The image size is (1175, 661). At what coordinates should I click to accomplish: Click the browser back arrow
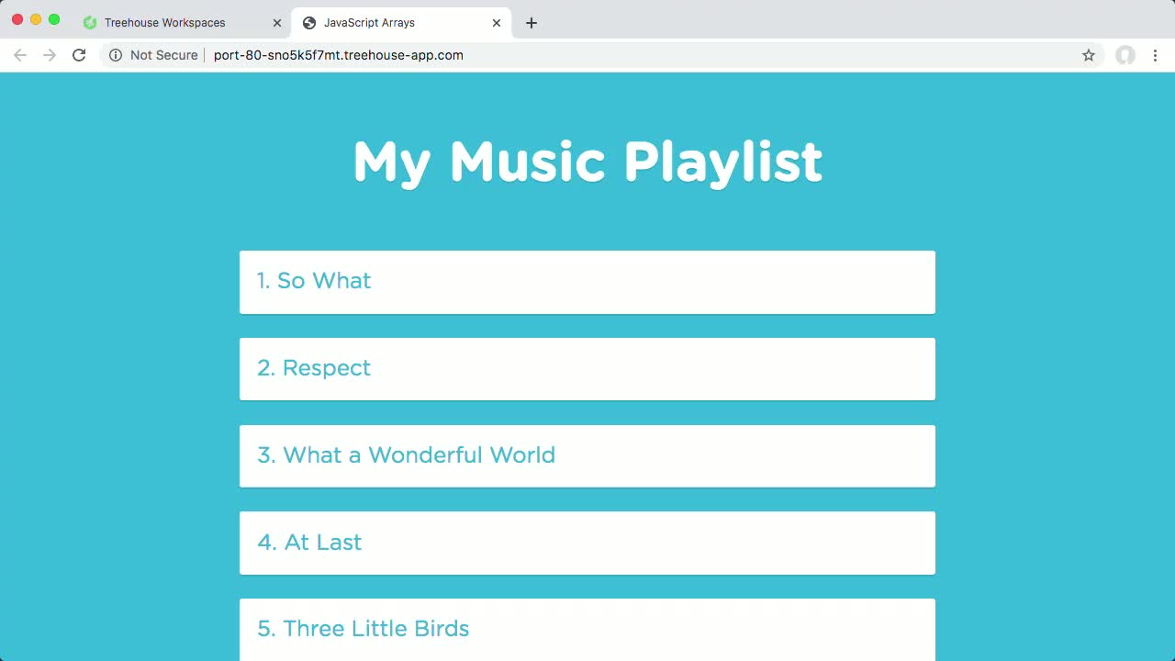click(x=20, y=55)
